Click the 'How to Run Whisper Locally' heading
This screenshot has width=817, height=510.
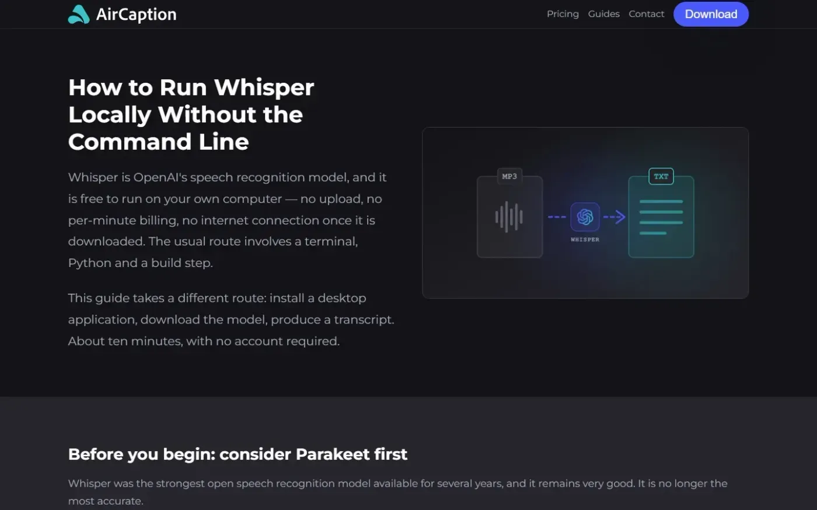[x=191, y=114]
